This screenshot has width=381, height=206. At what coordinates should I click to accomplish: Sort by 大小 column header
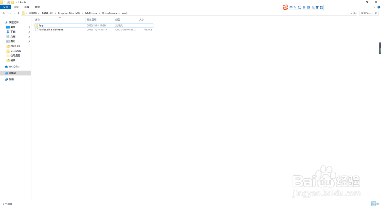click(x=146, y=19)
